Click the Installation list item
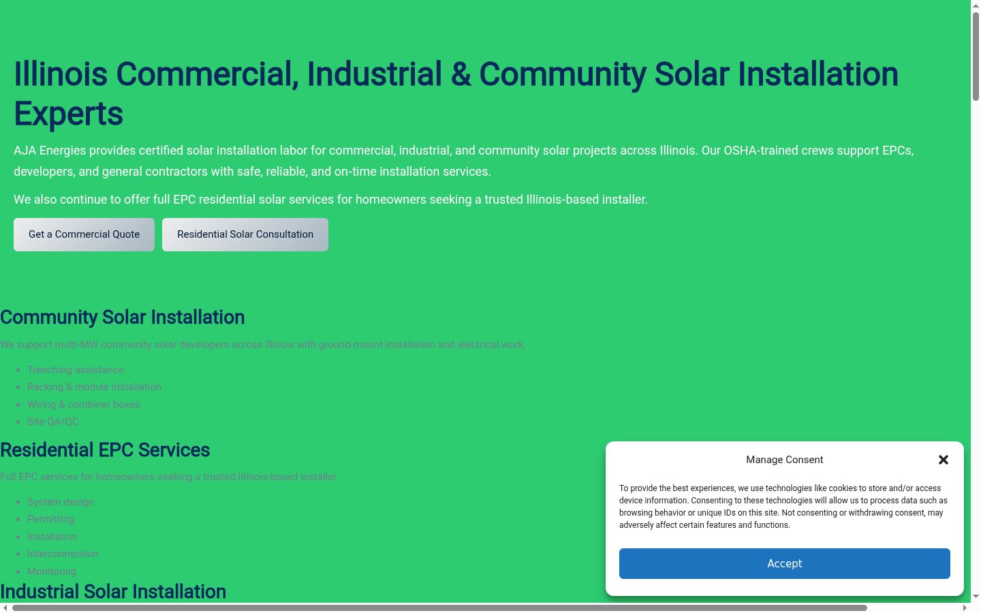 coord(52,537)
